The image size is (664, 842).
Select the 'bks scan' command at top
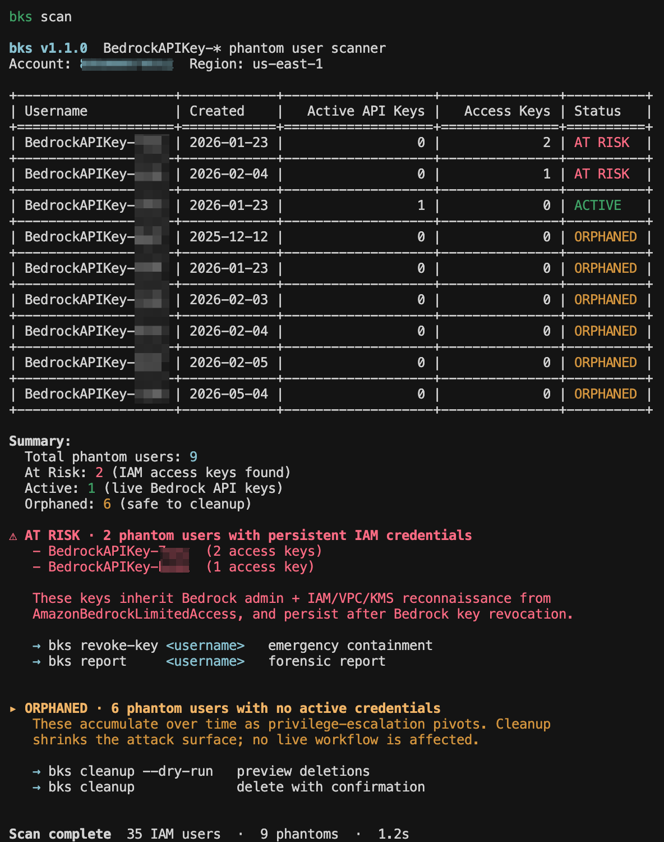tap(40, 17)
